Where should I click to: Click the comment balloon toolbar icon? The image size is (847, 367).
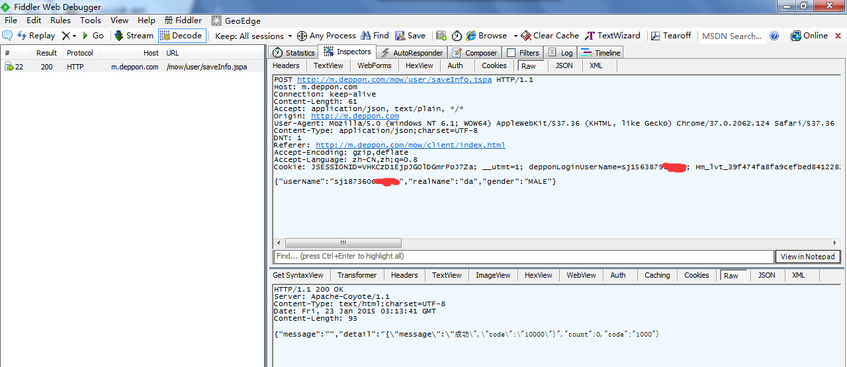pos(8,36)
